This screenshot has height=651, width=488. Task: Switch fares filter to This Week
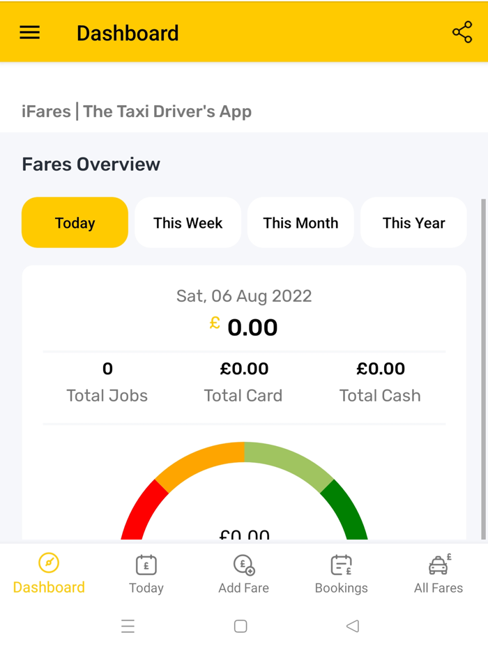[x=188, y=222]
